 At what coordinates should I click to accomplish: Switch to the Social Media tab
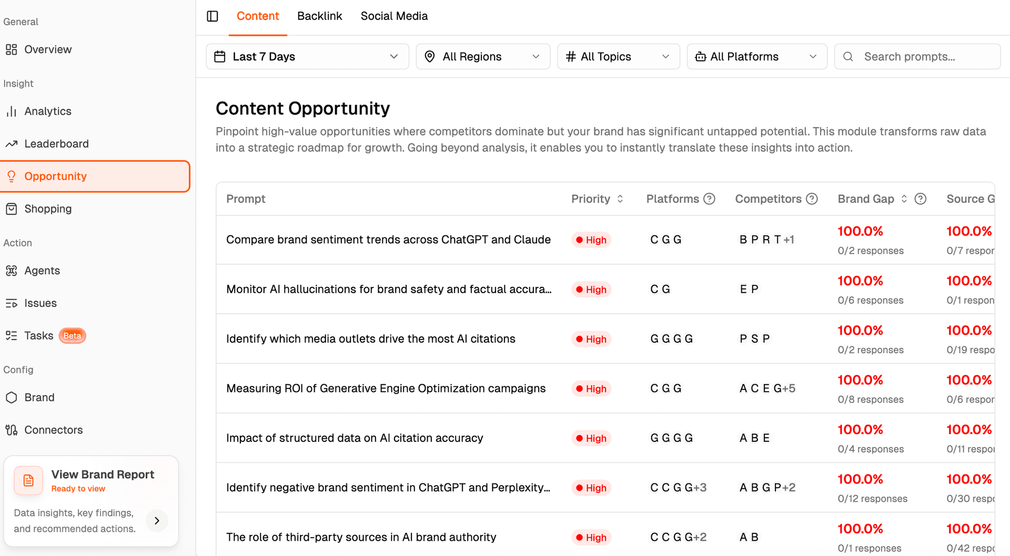click(394, 16)
